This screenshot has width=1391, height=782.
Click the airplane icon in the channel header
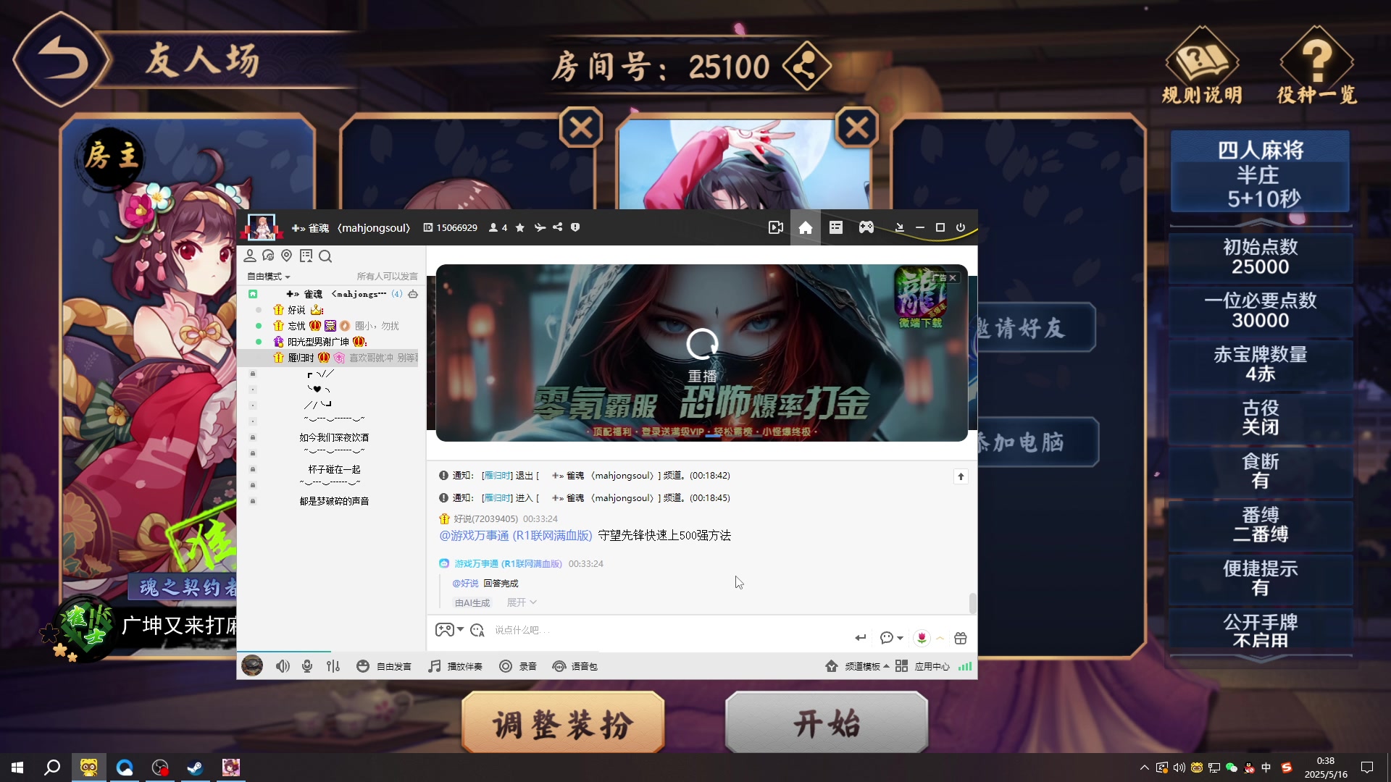pos(540,227)
